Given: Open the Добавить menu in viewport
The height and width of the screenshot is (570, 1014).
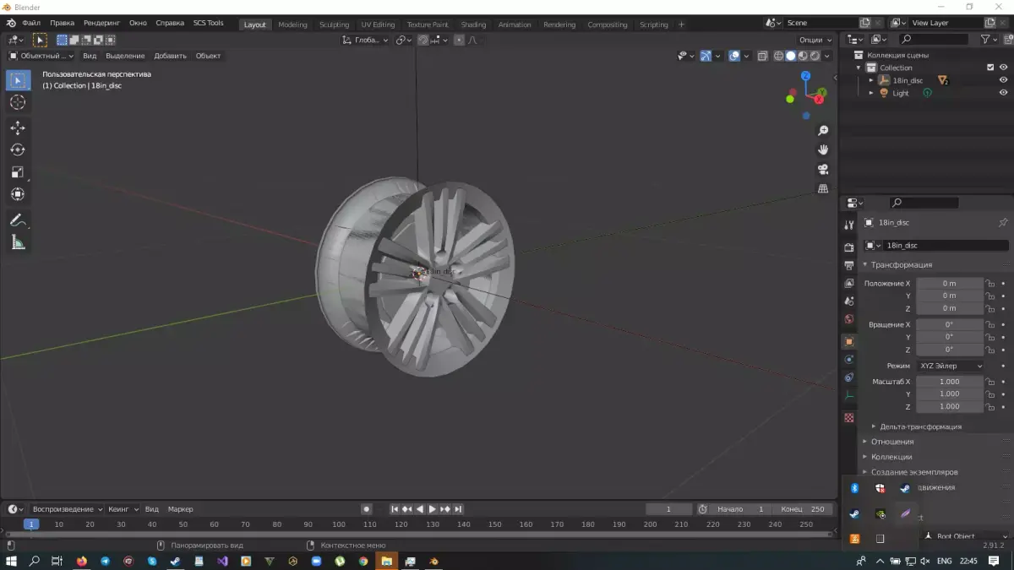Looking at the screenshot, I should click(171, 56).
